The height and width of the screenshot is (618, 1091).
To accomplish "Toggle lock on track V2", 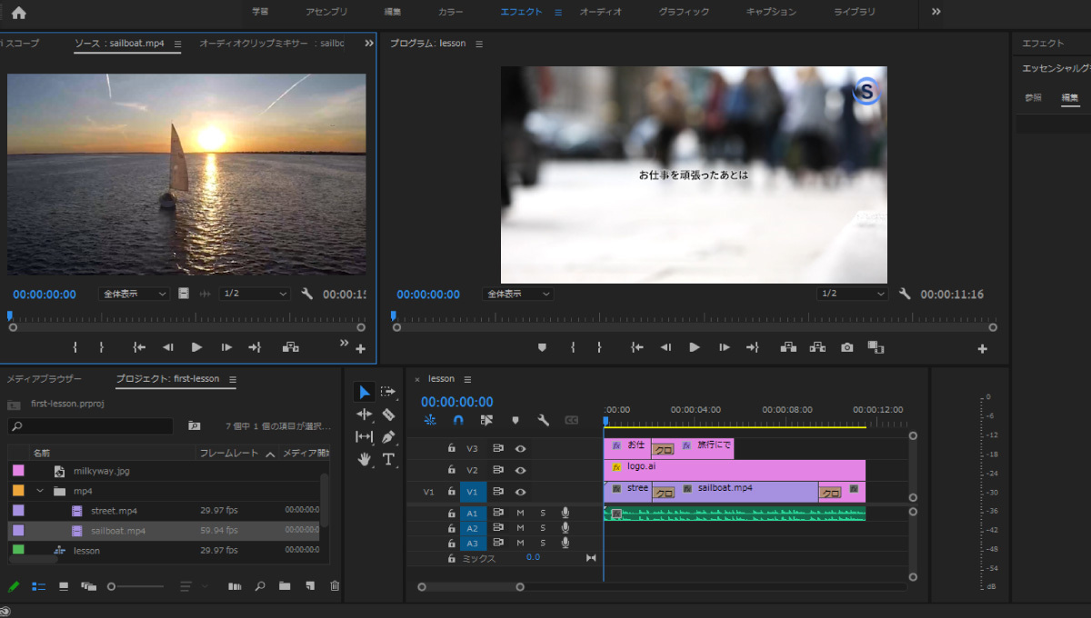I will click(x=451, y=470).
